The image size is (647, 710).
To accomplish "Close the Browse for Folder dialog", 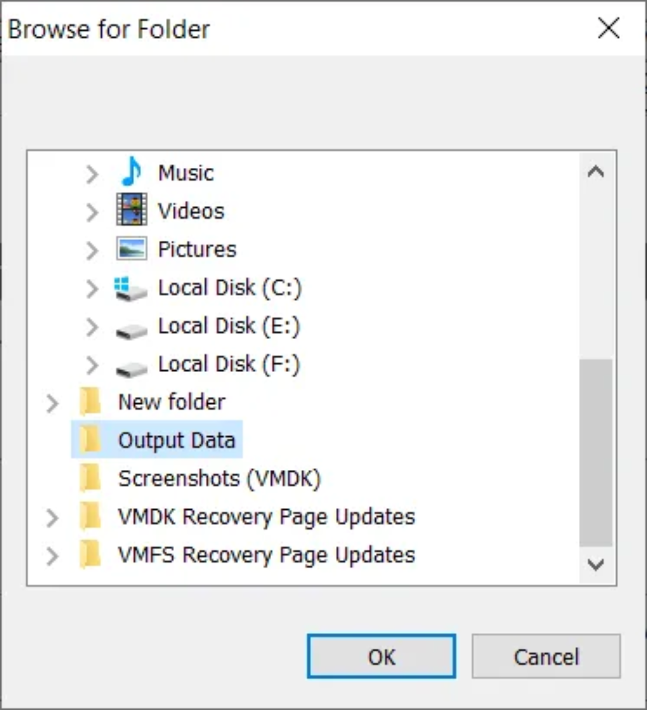I will (x=609, y=28).
